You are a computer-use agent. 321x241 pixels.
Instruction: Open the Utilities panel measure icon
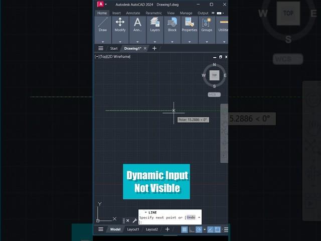[x=224, y=22]
